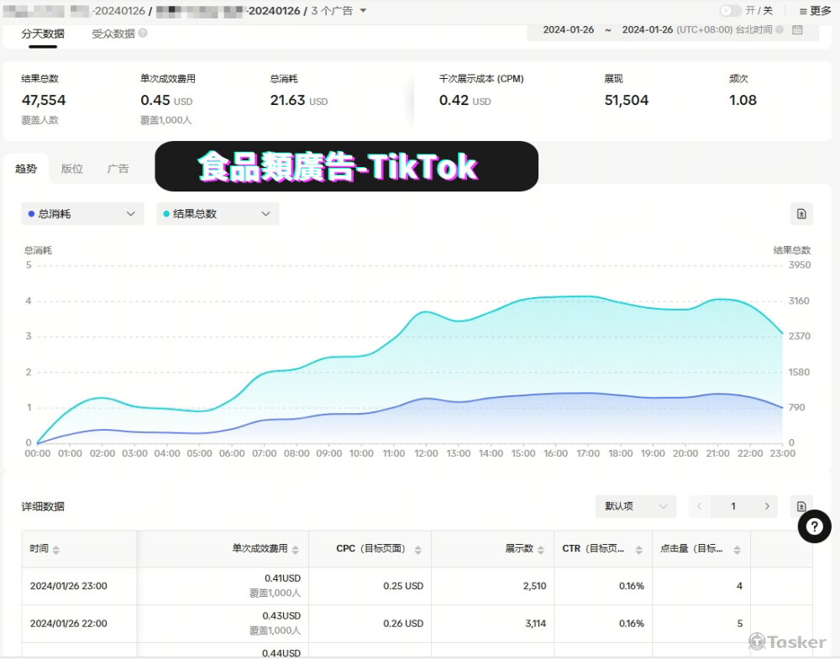Sort by CTR column icon

pyautogui.click(x=638, y=549)
